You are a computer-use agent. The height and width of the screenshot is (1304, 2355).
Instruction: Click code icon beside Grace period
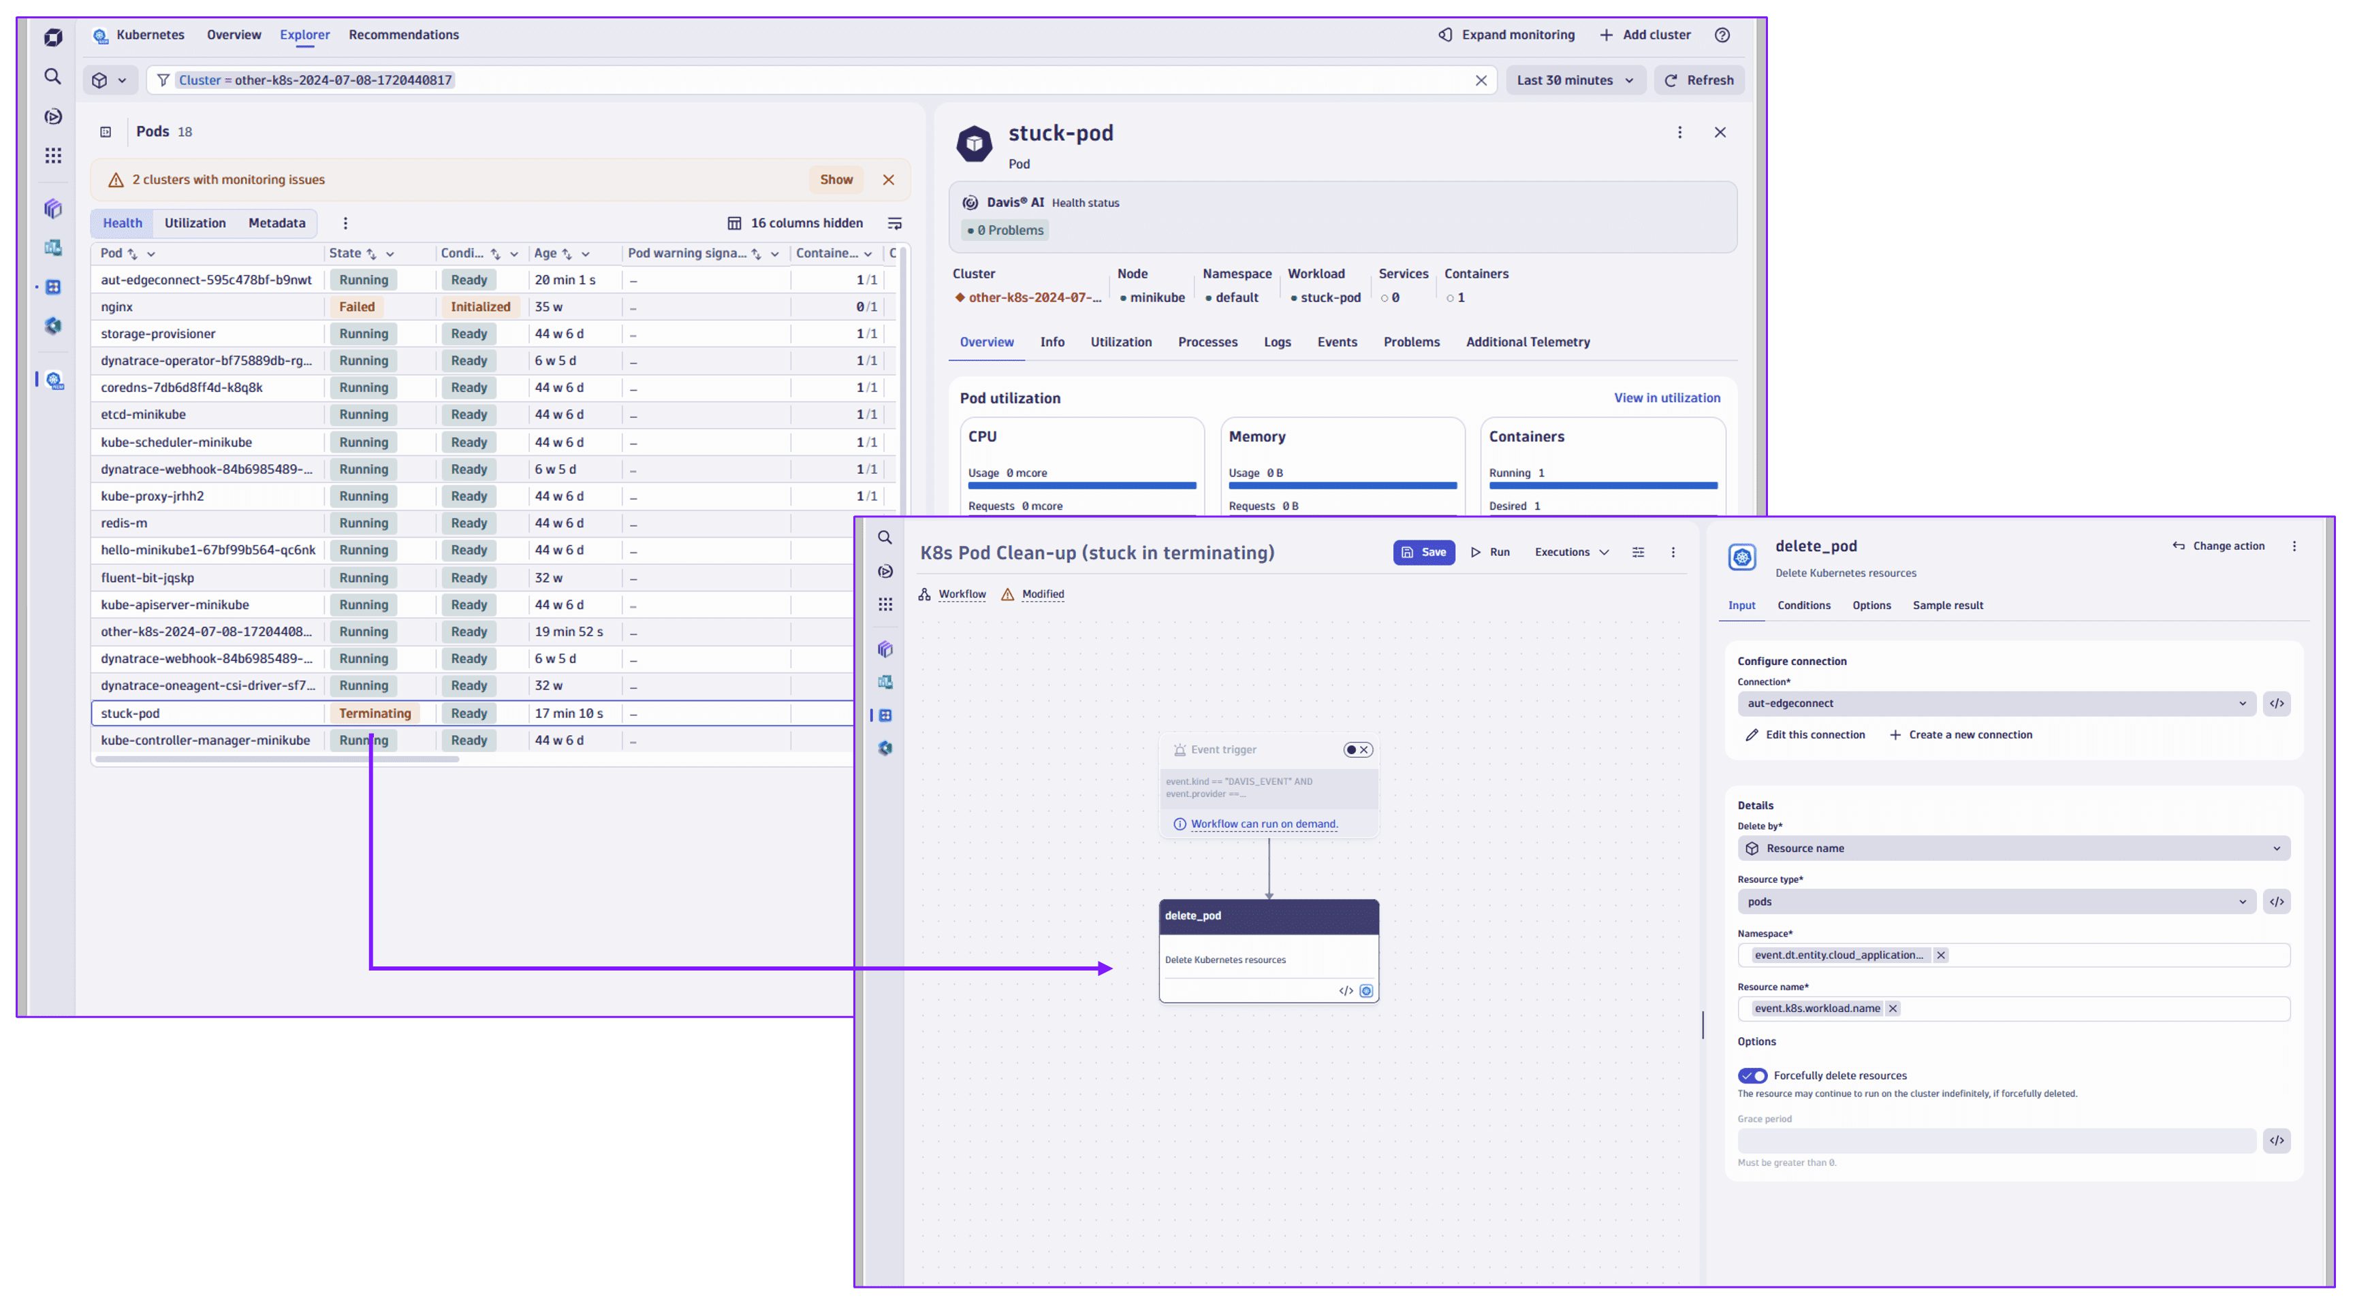[x=2277, y=1141]
